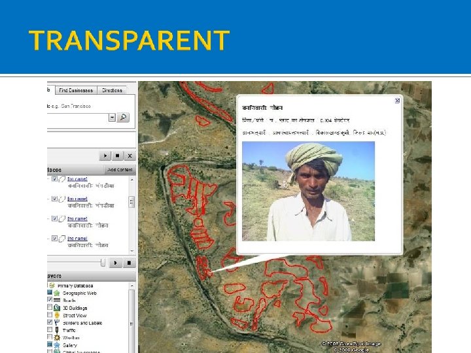Uncheck the Roads layer checkbox
The height and width of the screenshot is (353, 471).
(x=50, y=300)
